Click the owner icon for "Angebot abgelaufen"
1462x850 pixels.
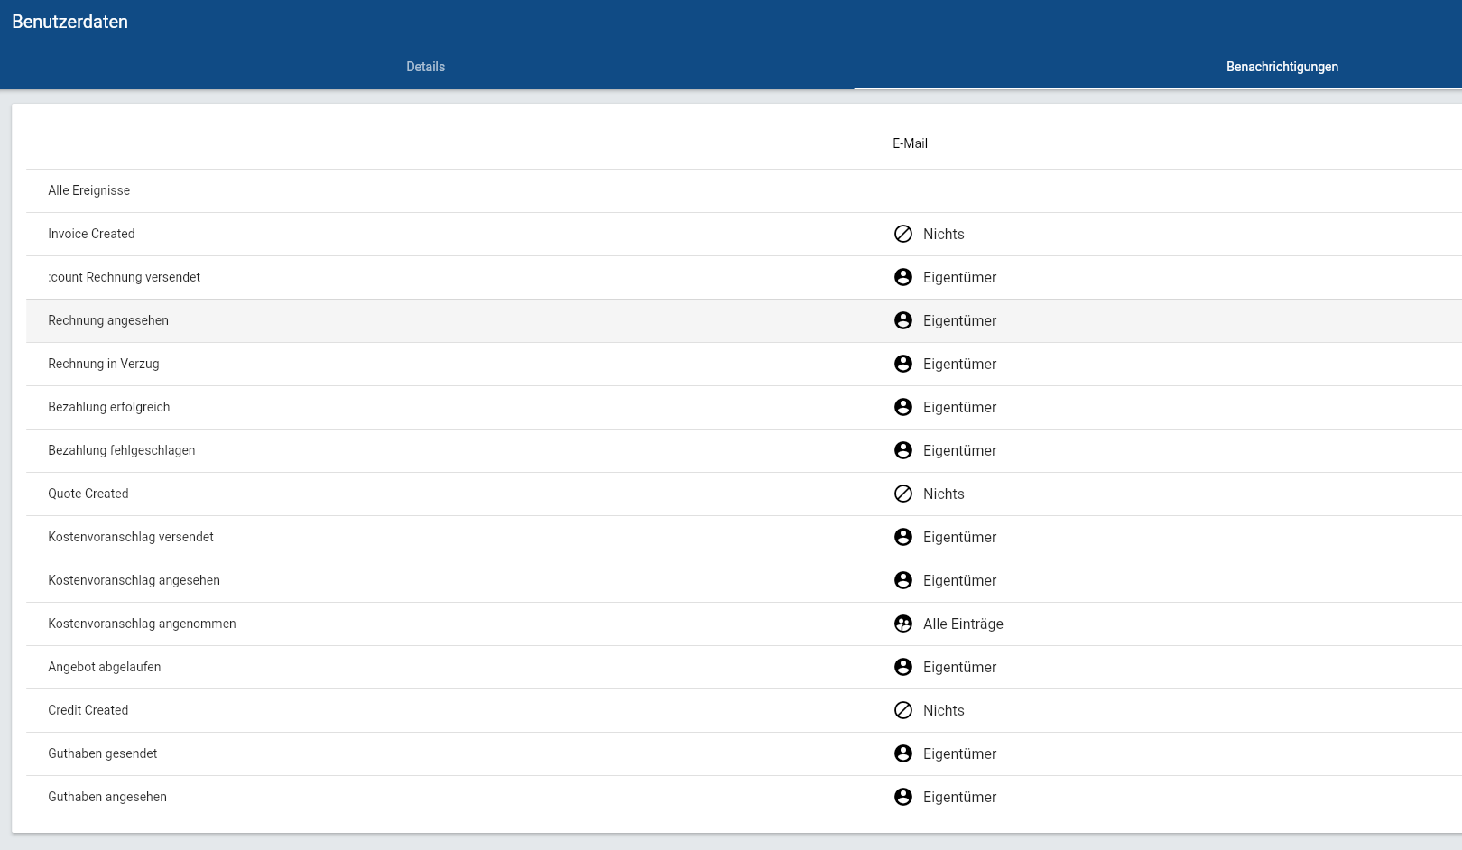(903, 667)
